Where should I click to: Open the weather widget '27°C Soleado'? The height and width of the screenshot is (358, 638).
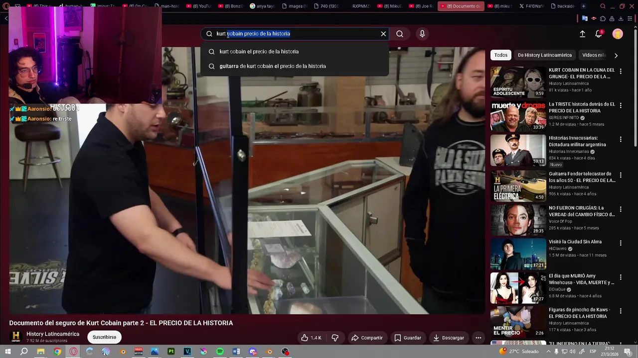(x=519, y=352)
